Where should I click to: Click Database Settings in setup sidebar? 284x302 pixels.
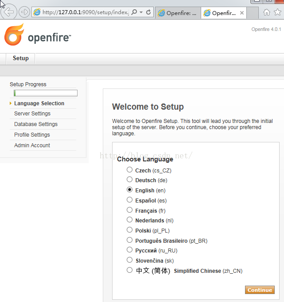(36, 124)
